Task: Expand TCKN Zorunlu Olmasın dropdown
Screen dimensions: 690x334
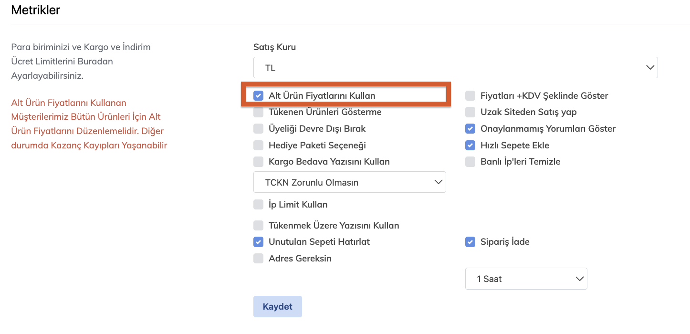Action: point(349,182)
